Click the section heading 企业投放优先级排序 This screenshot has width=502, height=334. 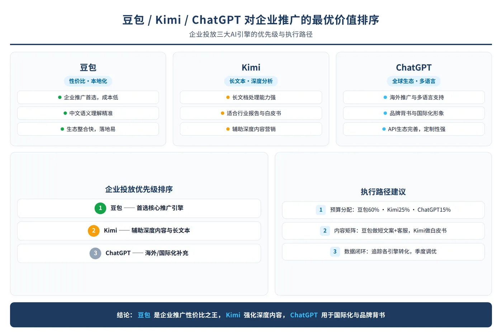tap(139, 189)
